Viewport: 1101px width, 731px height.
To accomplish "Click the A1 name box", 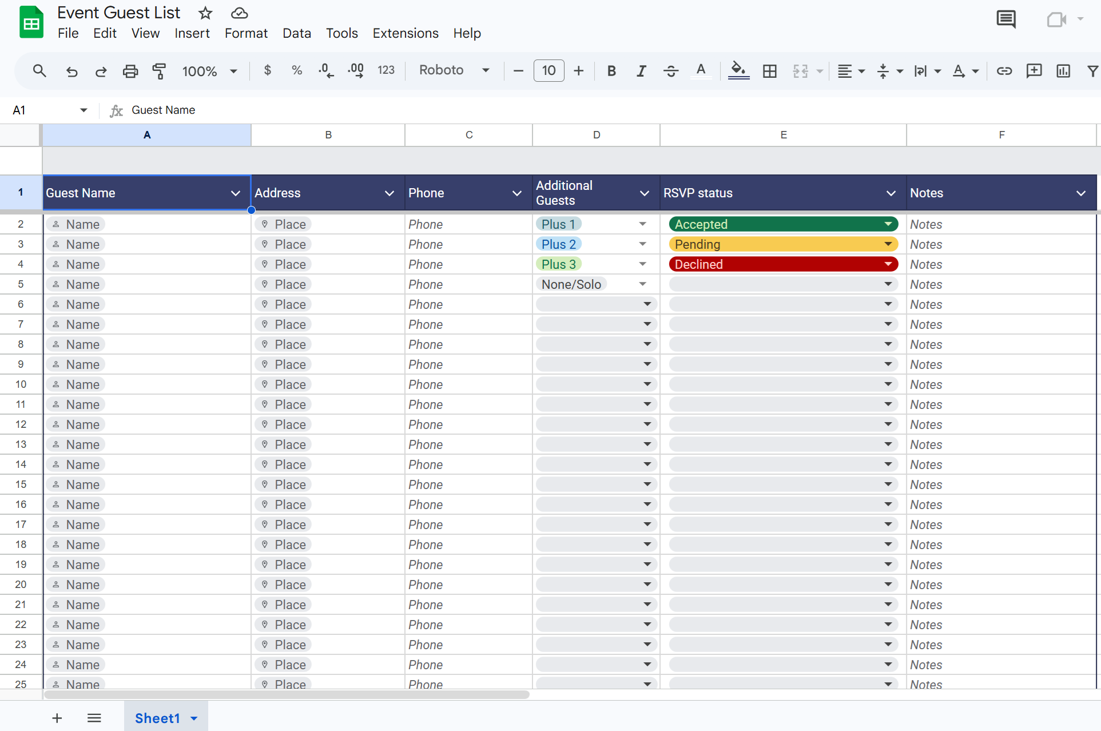I will (50, 110).
